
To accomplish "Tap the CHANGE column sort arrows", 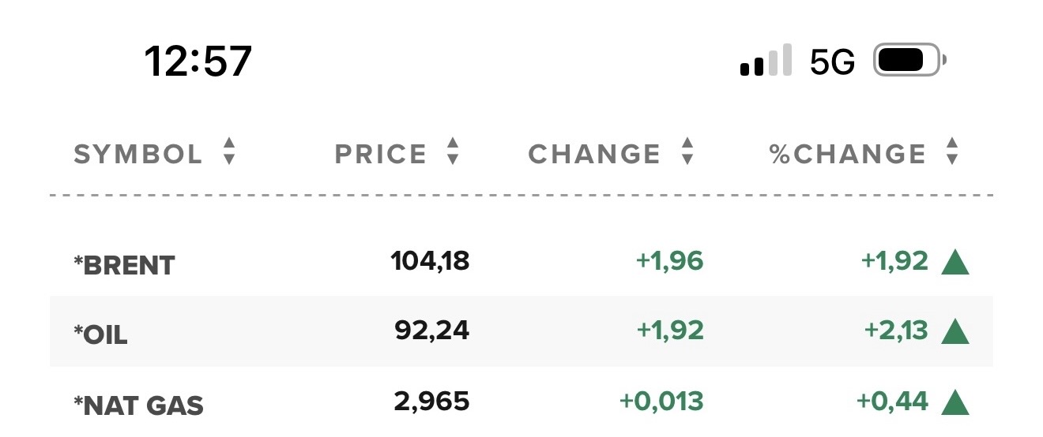I will (687, 151).
